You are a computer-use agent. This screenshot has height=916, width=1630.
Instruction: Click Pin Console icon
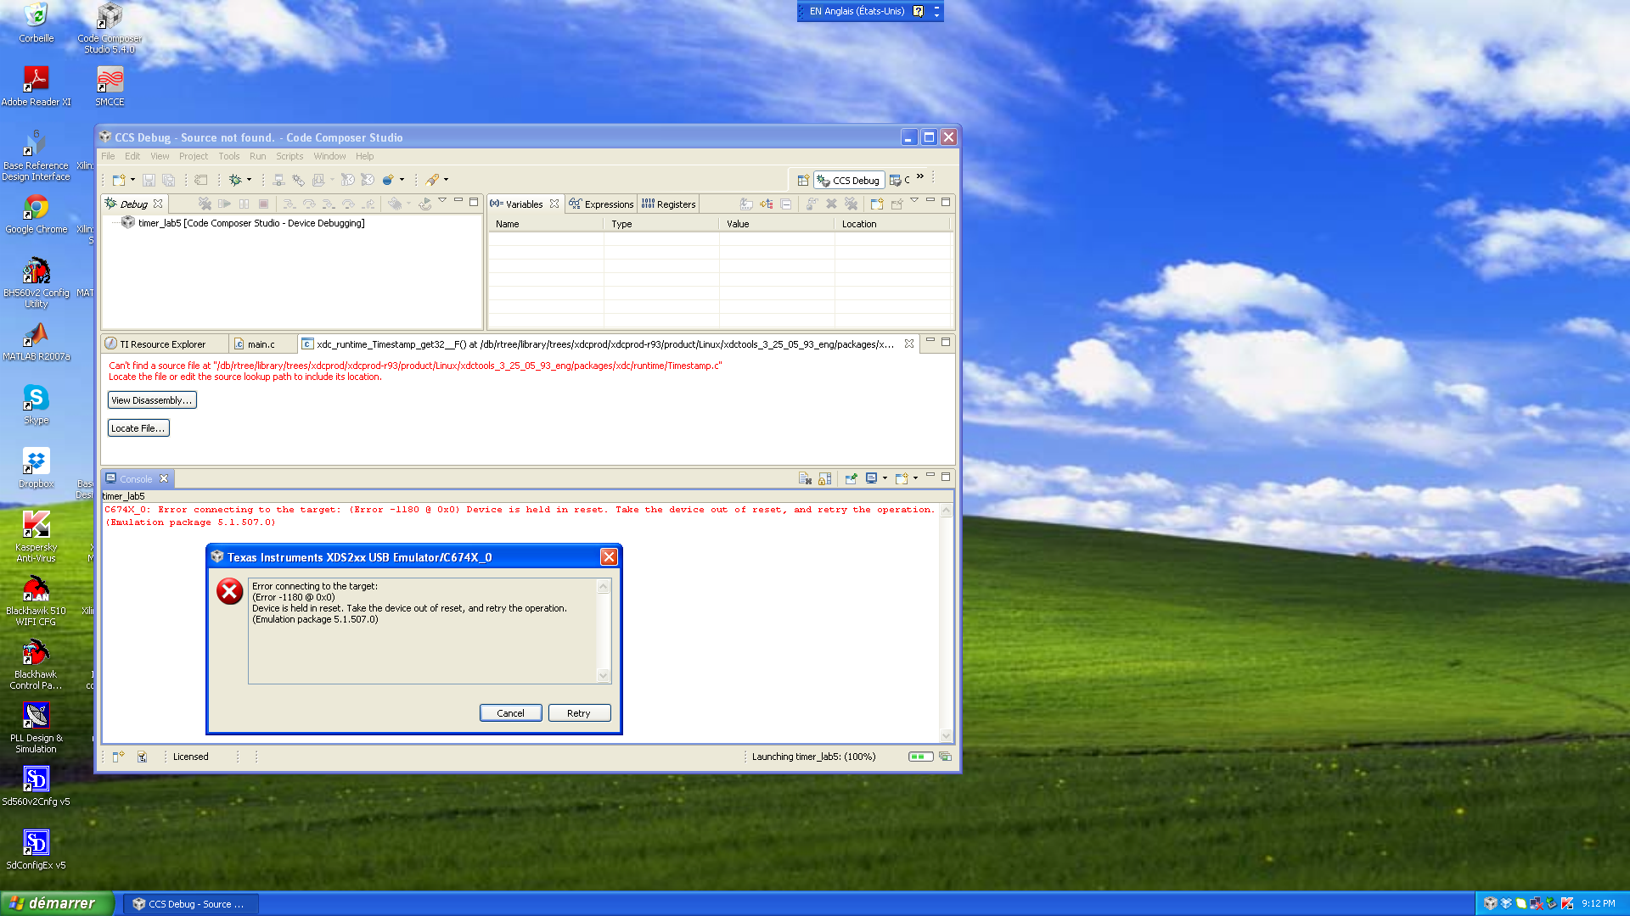851,478
